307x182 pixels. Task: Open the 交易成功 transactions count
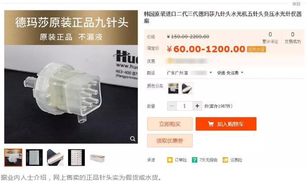click(293, 38)
